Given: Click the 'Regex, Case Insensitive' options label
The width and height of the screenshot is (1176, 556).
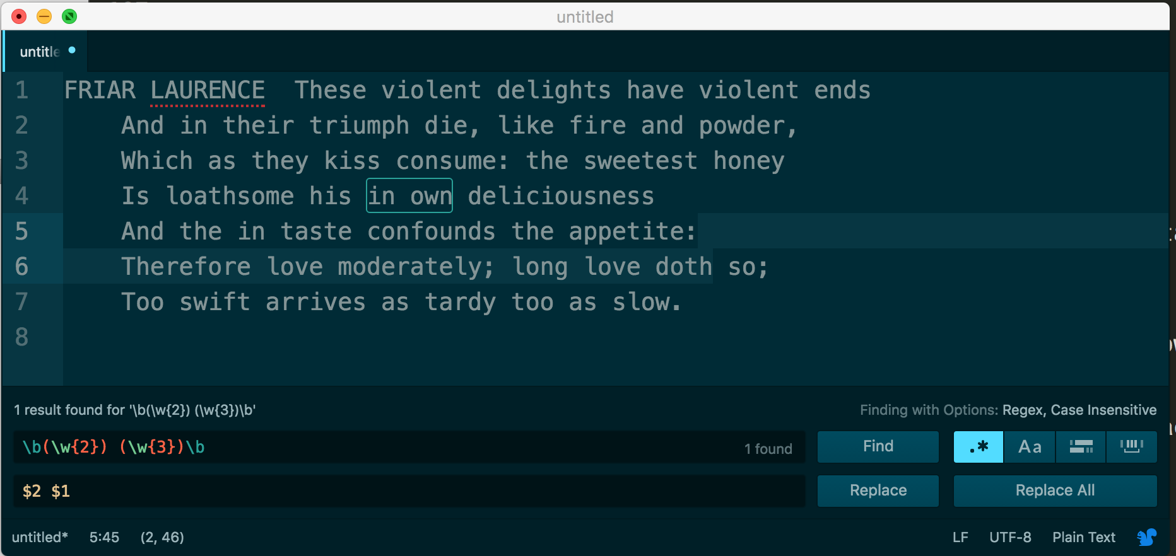Looking at the screenshot, I should coord(1079,410).
